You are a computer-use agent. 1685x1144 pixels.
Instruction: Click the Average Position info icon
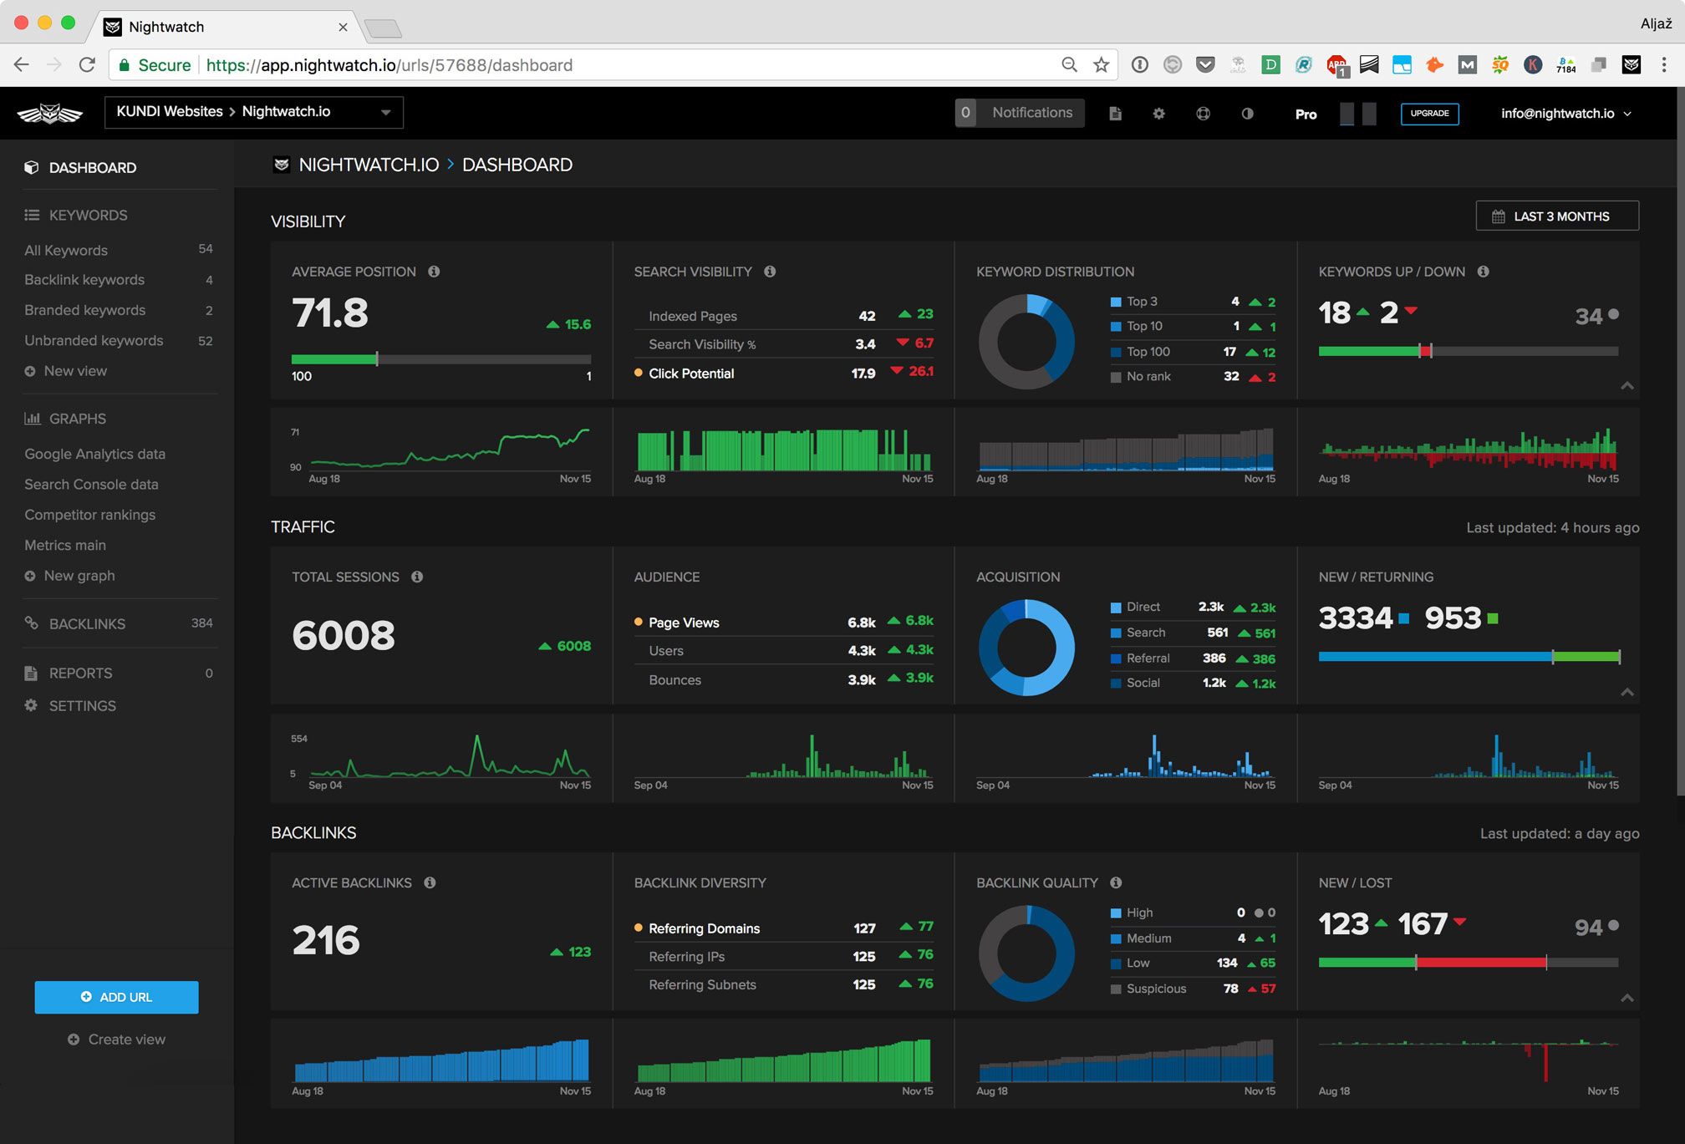pyautogui.click(x=434, y=271)
